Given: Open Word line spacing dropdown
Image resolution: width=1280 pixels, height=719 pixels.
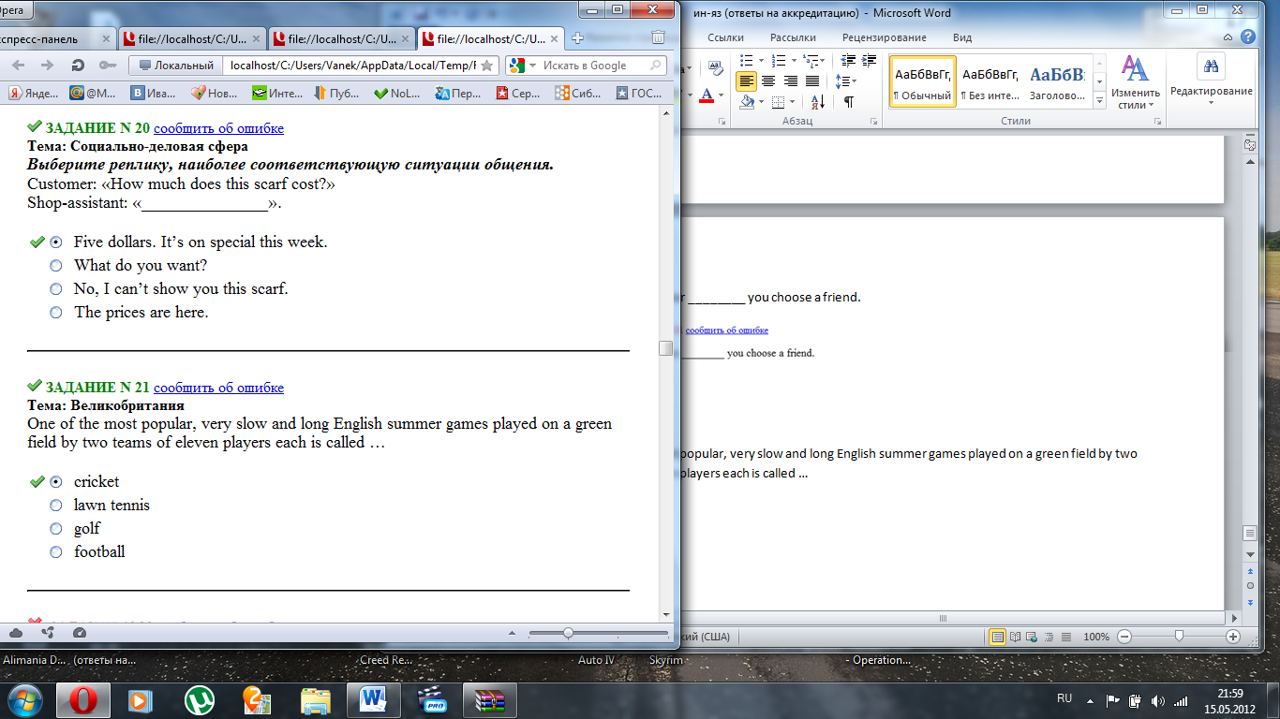Looking at the screenshot, I should 844,81.
